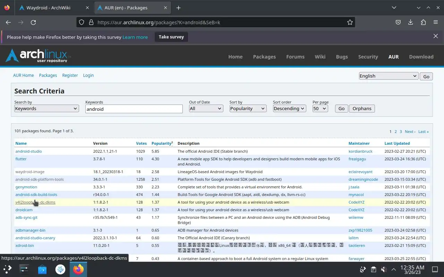Click the Next › pagination link
The width and height of the screenshot is (444, 277).
click(410, 132)
